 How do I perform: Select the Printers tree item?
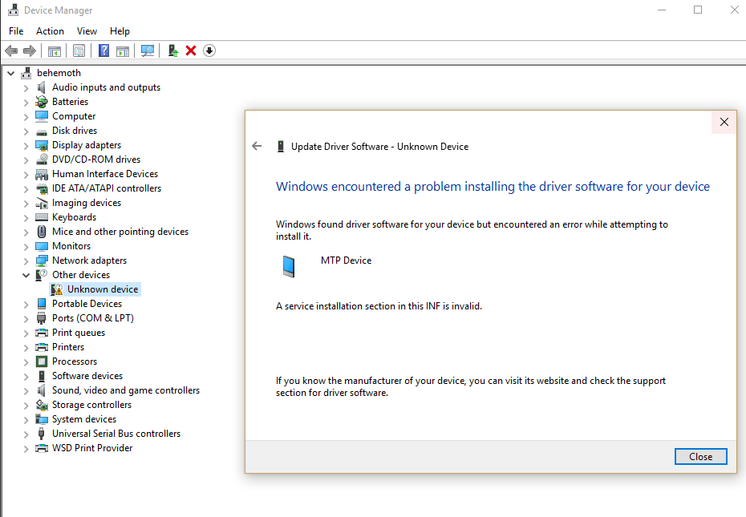(68, 347)
